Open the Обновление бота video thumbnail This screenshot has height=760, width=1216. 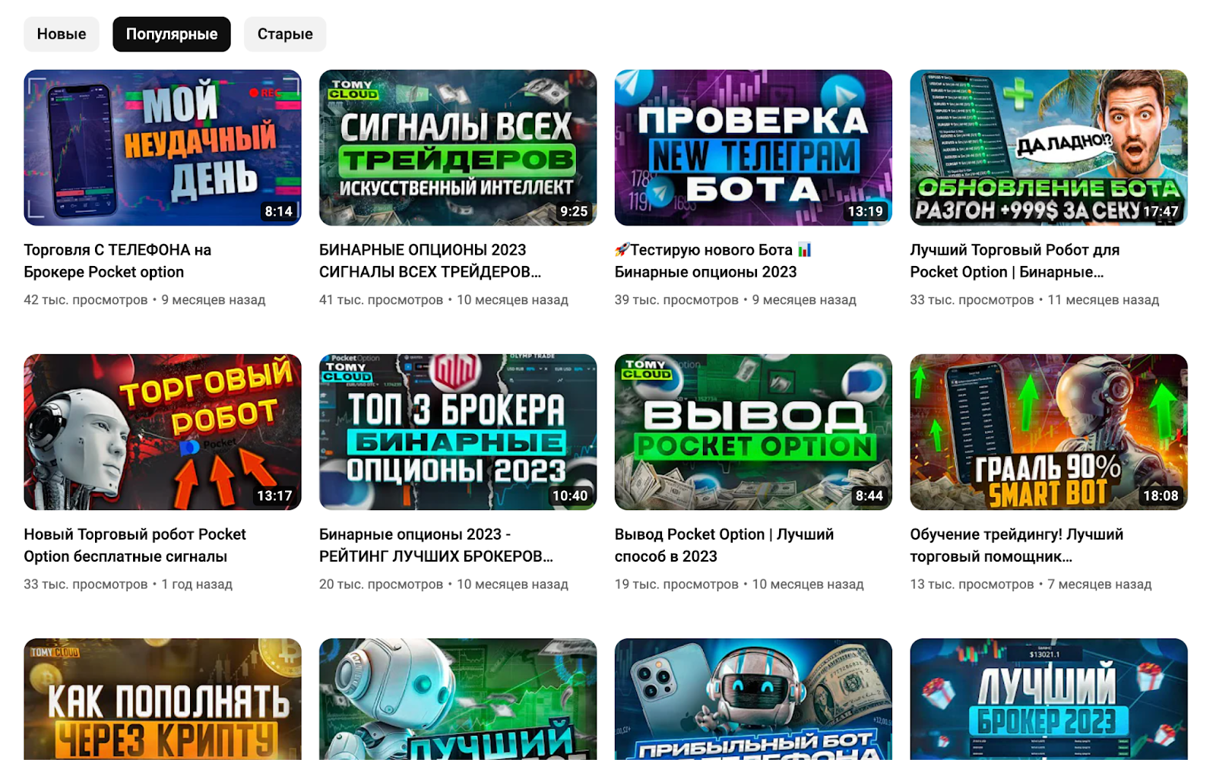coord(1049,147)
